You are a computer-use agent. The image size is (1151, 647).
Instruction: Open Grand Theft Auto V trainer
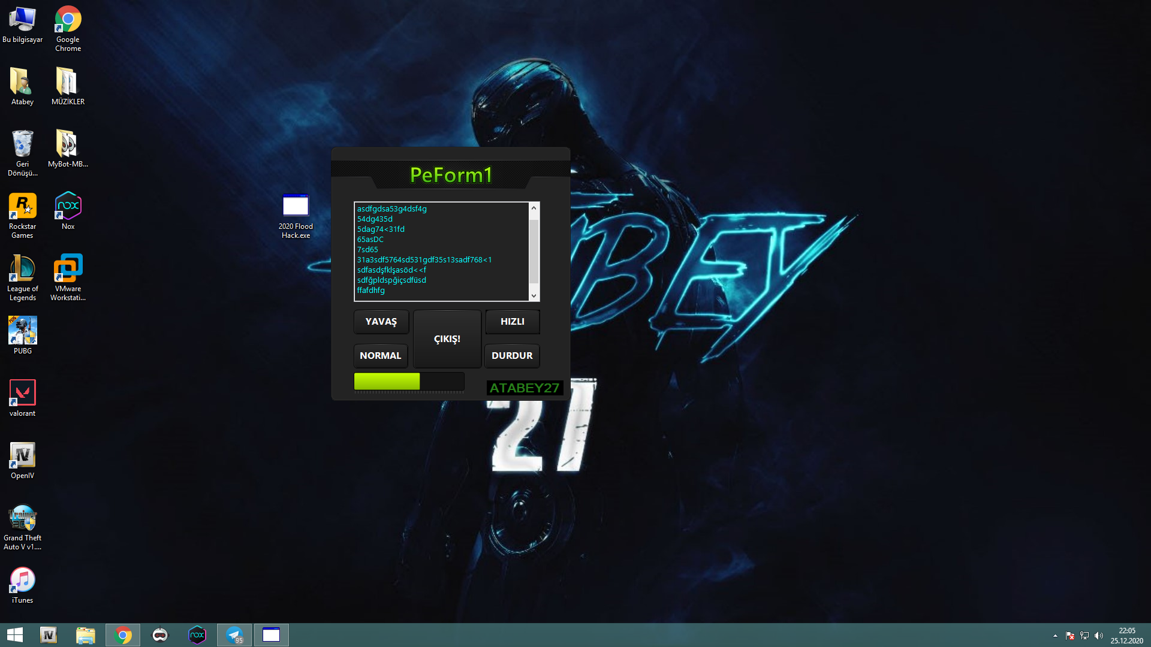coord(22,527)
